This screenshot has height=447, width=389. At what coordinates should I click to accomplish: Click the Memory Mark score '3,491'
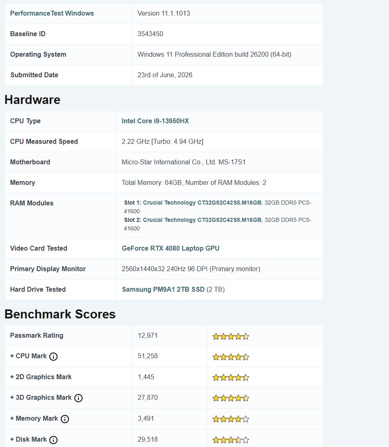point(146,419)
